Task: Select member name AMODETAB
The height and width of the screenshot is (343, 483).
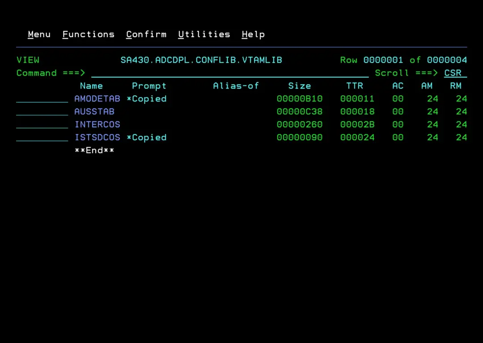Action: point(97,99)
